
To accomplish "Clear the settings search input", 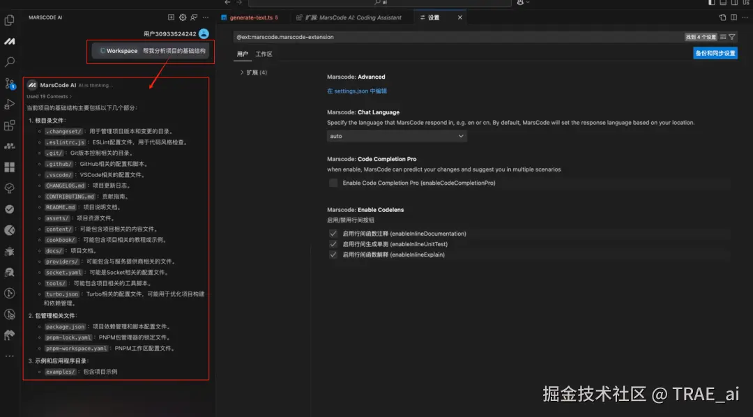I will [x=723, y=37].
